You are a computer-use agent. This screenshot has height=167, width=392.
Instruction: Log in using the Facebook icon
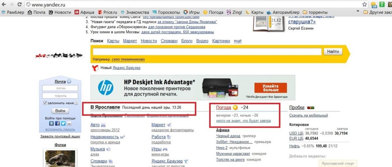point(57,124)
